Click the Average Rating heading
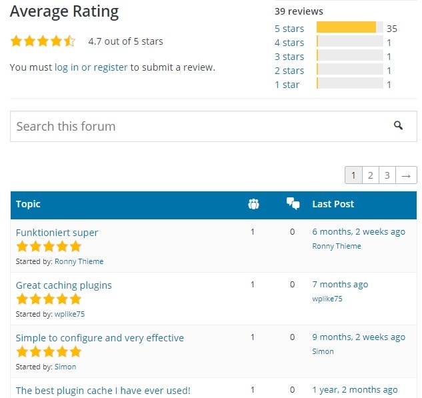422x398 pixels. [64, 12]
